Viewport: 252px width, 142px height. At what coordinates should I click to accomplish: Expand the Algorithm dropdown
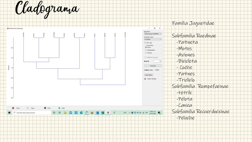(x=153, y=34)
